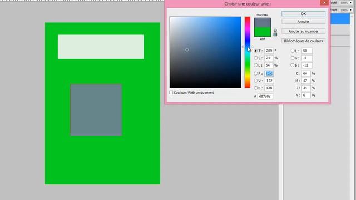The height and width of the screenshot is (200, 356).
Task: Click the T hue input field showing 209
Action: pyautogui.click(x=269, y=51)
